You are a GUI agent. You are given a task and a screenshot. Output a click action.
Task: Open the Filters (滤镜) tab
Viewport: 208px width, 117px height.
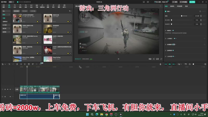(x=48, y=6)
